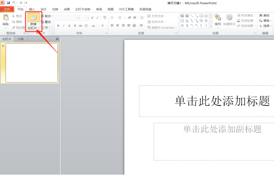Click the Save icon in quick access

8,3
